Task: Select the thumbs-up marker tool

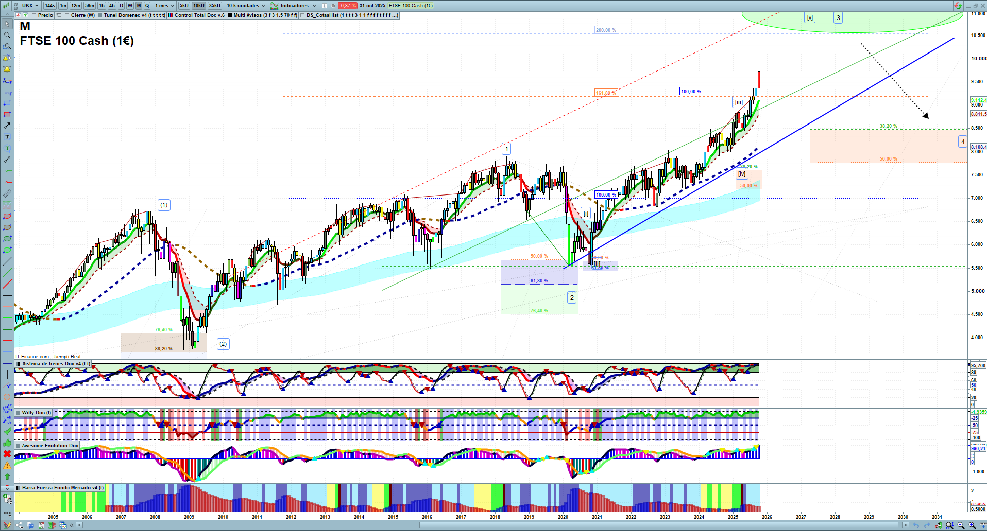Action: (x=7, y=442)
